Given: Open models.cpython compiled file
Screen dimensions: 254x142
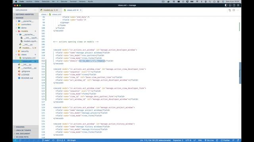Looking at the screenshot, I should tap(25, 41).
